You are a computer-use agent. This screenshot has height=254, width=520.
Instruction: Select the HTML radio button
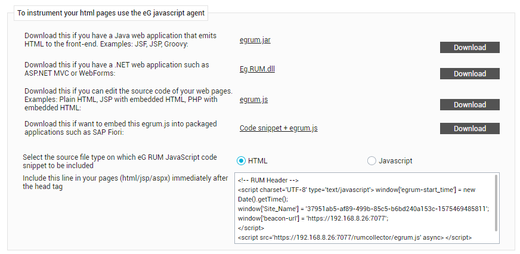(x=241, y=161)
